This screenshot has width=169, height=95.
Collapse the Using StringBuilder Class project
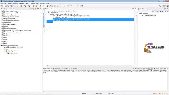click(x=1, y=45)
